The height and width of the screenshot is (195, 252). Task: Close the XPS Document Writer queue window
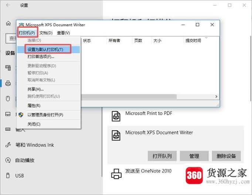pos(212,25)
